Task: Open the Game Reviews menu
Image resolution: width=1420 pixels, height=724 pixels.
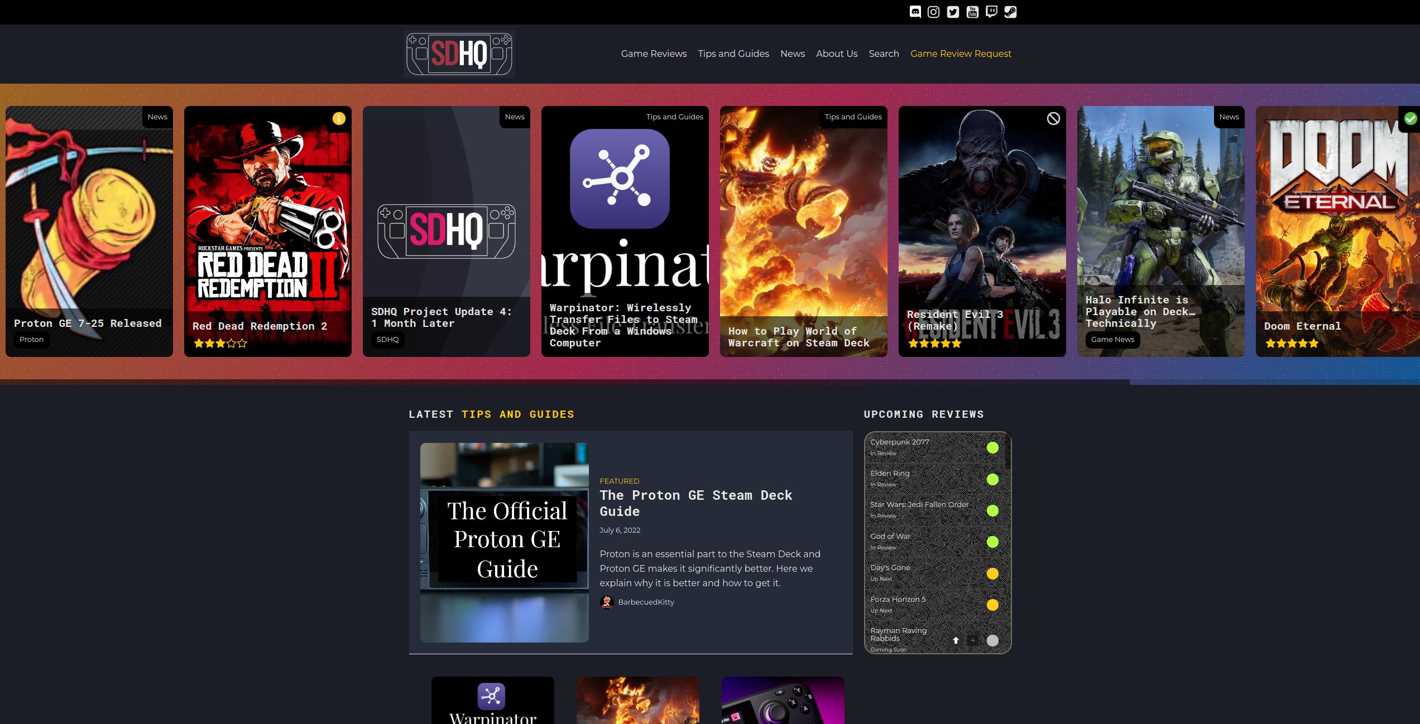Action: click(x=654, y=54)
